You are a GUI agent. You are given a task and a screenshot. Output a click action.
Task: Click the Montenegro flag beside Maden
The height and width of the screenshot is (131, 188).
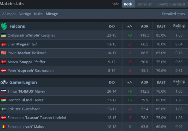tap(4, 53)
